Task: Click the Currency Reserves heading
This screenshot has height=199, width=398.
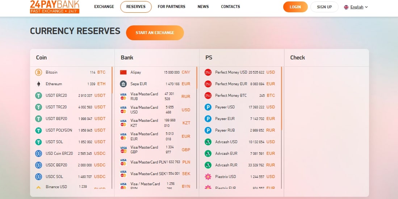Action: coord(75,31)
